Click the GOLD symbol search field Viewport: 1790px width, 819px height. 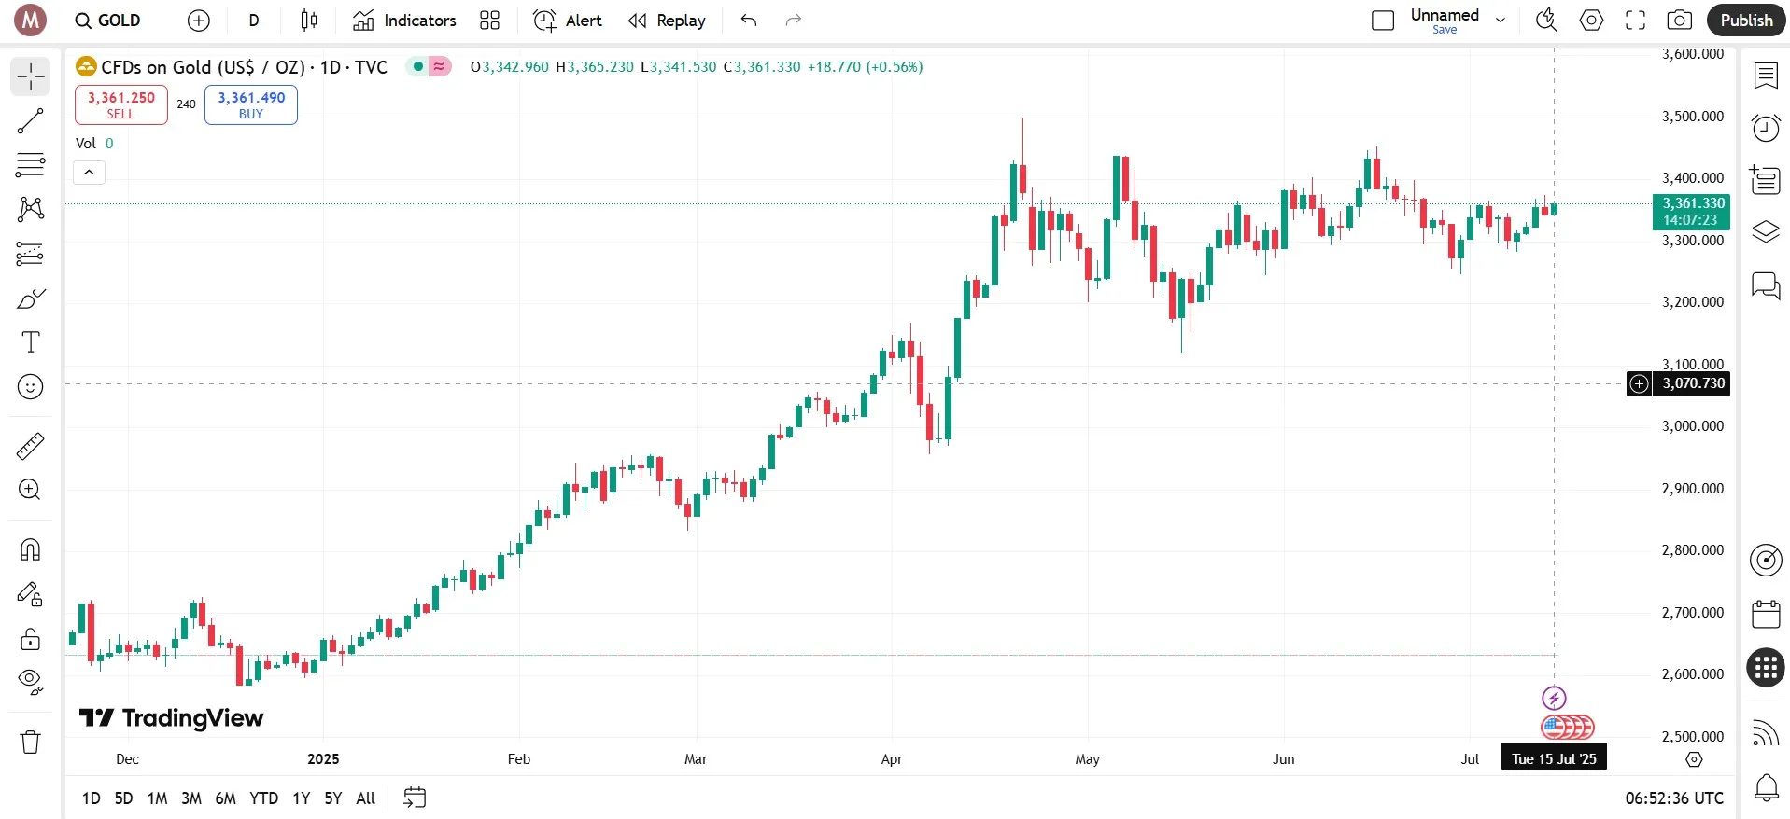109,21
